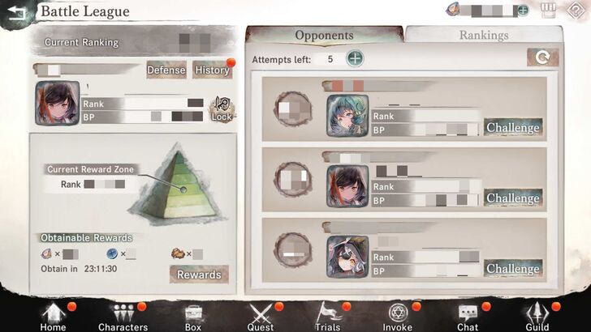
Task: Challenge the first opponent
Action: click(x=513, y=127)
